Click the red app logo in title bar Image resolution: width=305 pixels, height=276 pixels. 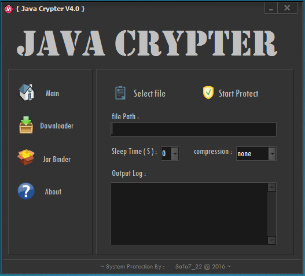tap(9, 9)
